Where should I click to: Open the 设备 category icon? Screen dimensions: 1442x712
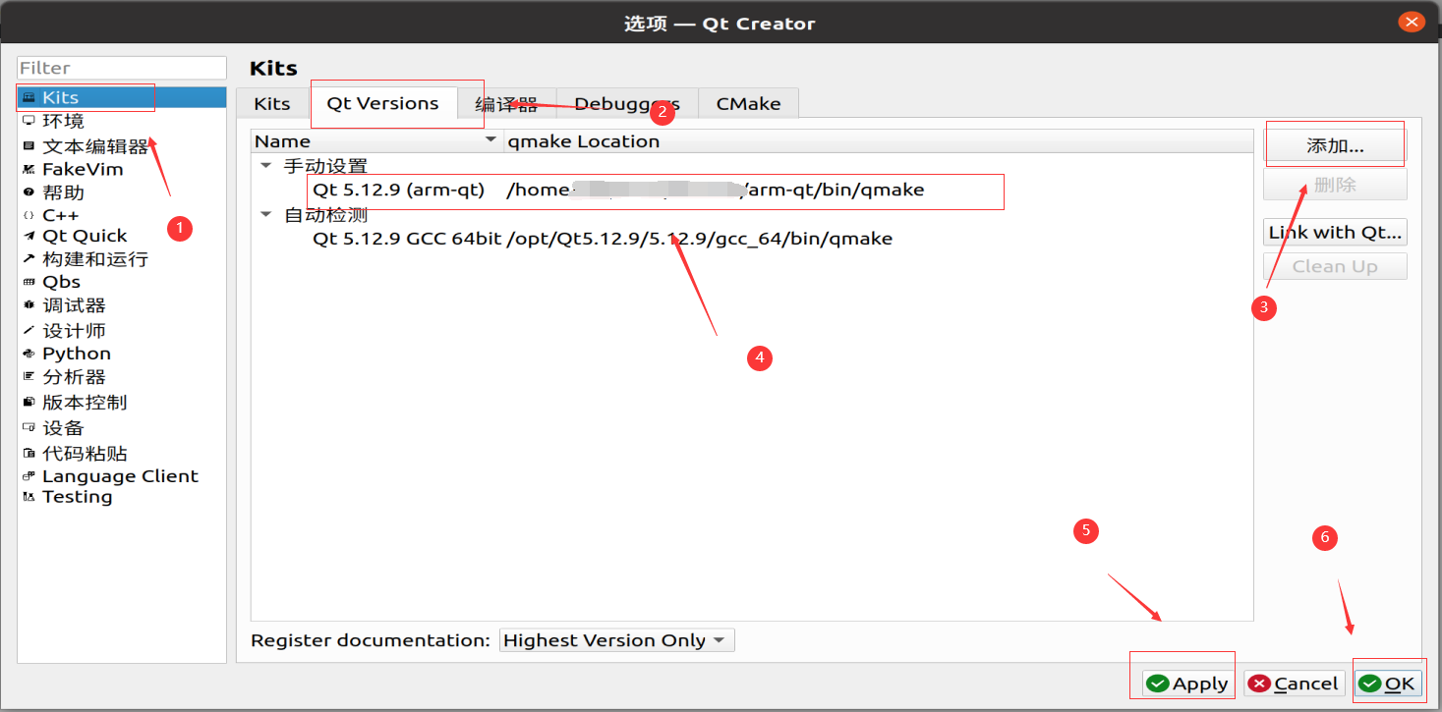click(29, 428)
